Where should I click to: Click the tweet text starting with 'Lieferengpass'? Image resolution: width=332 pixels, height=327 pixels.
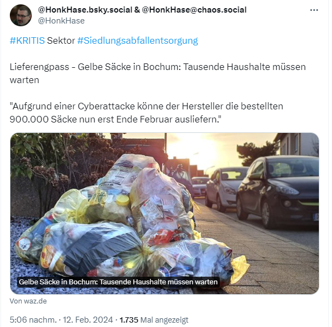(x=158, y=73)
